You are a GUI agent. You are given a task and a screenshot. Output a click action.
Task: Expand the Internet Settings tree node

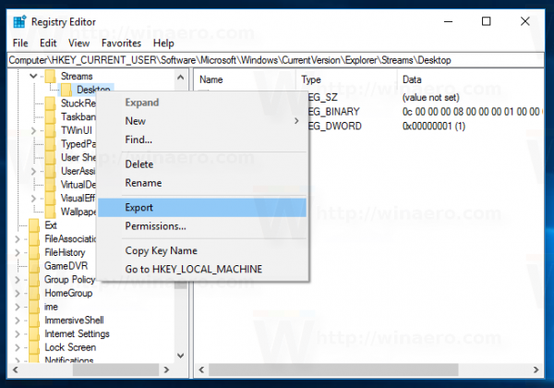(18, 333)
